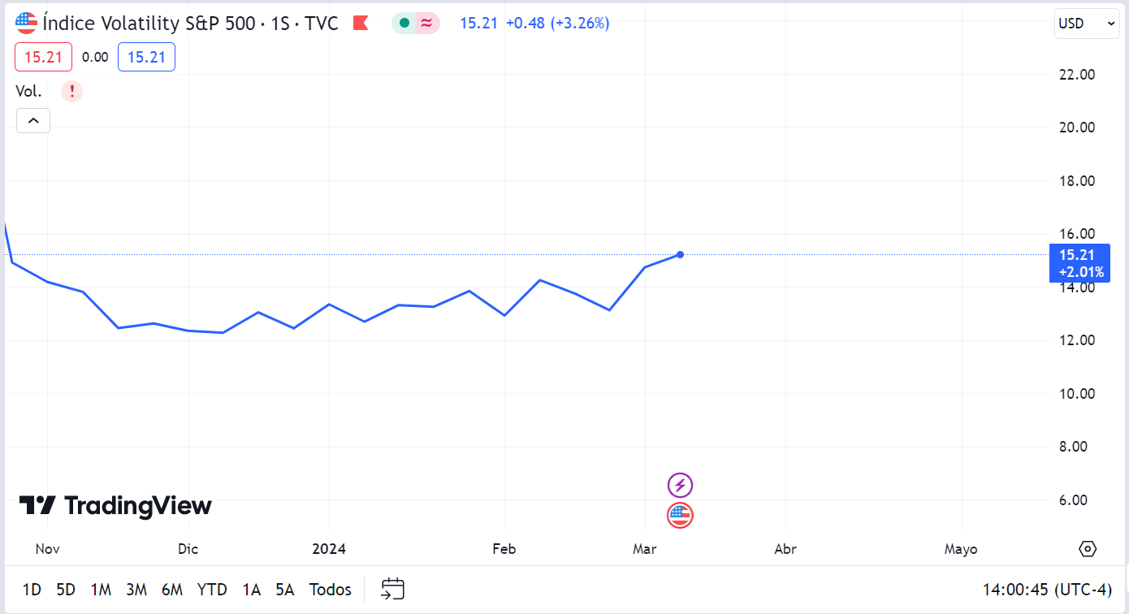This screenshot has width=1129, height=614.
Task: Select the 1D time range
Action: point(32,590)
